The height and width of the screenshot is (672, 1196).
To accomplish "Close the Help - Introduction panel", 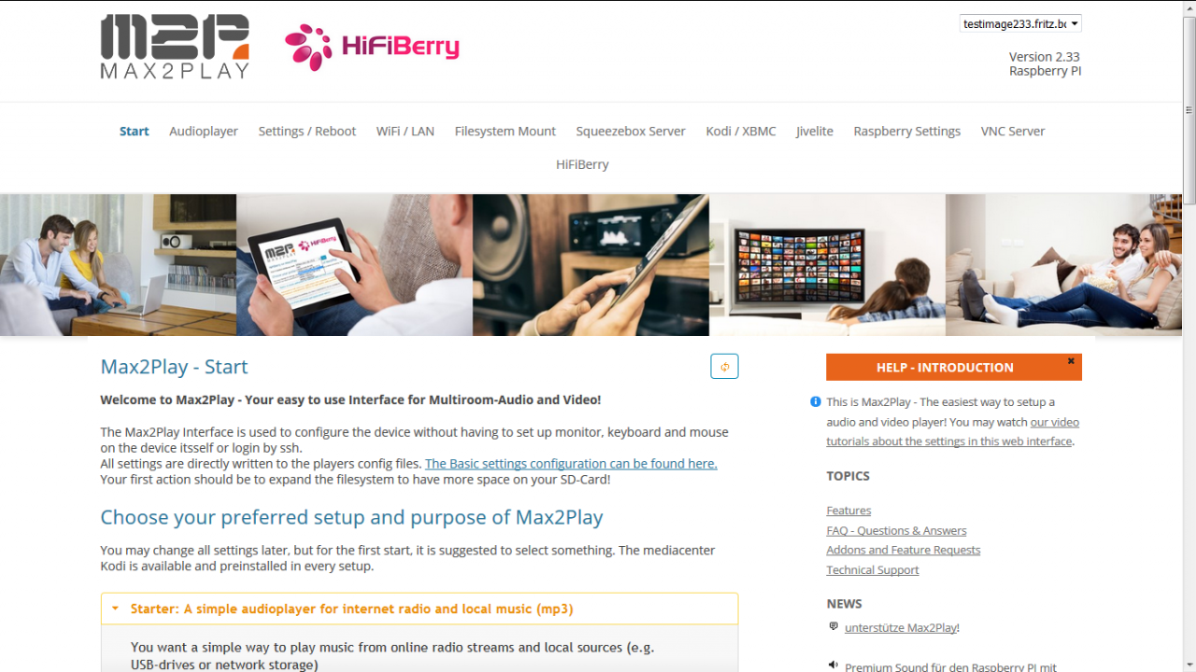I will (1071, 361).
